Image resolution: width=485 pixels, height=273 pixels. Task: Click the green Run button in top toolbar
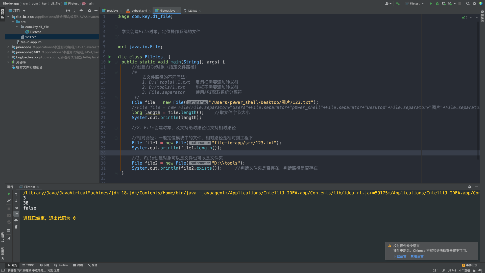(431, 4)
